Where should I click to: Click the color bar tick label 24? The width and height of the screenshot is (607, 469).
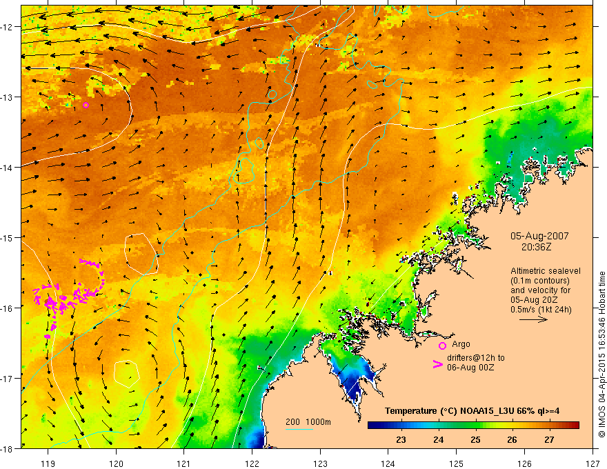point(438,440)
